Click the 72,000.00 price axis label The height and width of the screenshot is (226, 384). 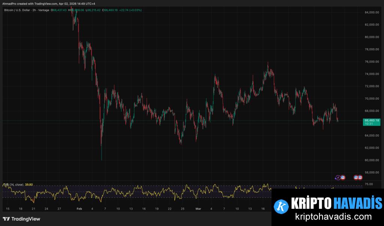tap(372, 86)
